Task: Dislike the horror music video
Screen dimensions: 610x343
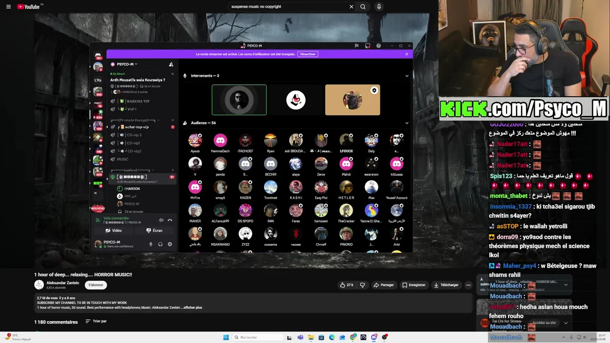Action: (362, 285)
